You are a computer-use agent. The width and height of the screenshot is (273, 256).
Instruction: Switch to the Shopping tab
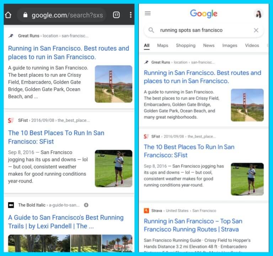(186, 45)
